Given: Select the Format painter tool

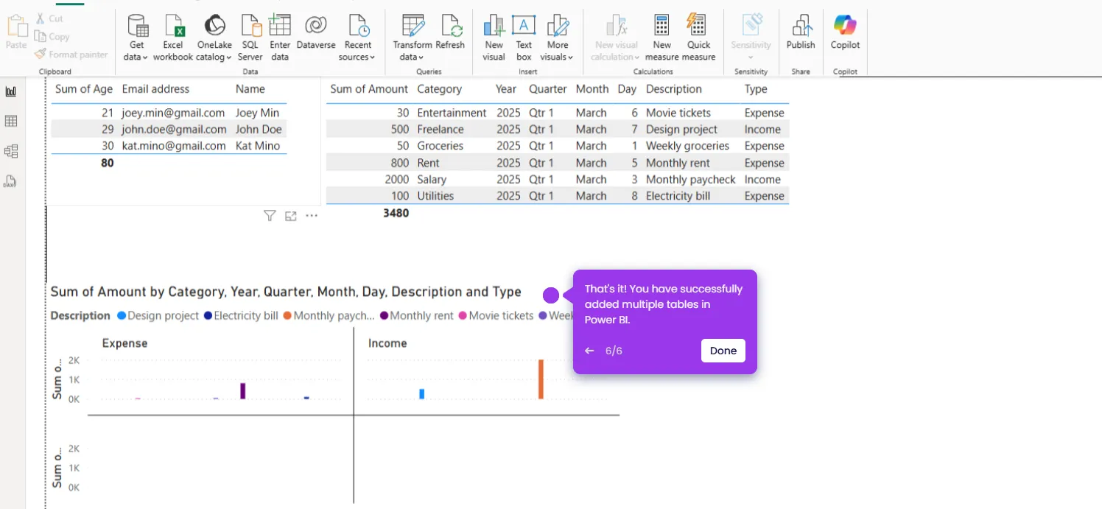Looking at the screenshot, I should point(71,54).
